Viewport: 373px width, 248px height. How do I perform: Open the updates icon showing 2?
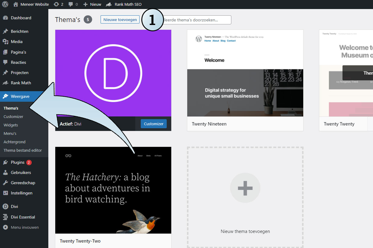pyautogui.click(x=56, y=4)
